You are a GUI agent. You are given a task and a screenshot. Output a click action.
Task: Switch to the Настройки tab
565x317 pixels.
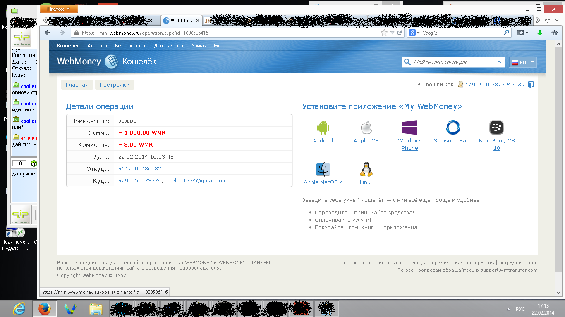(x=115, y=85)
